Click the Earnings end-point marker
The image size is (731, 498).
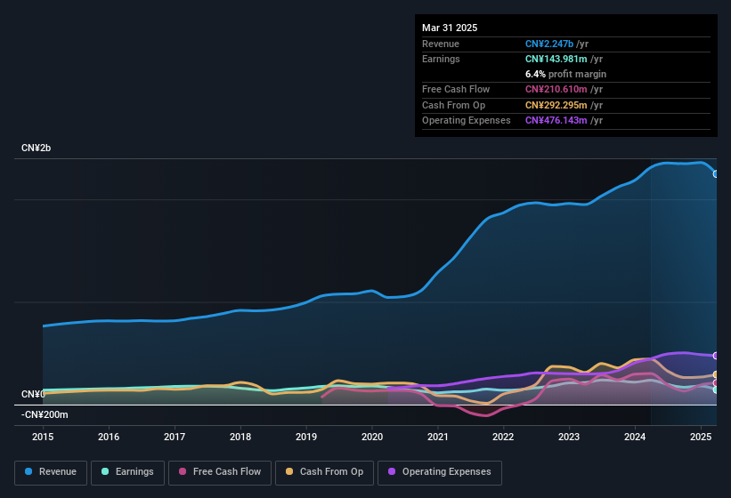[x=716, y=390]
